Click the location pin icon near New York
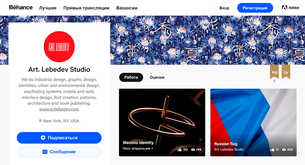 [40, 121]
